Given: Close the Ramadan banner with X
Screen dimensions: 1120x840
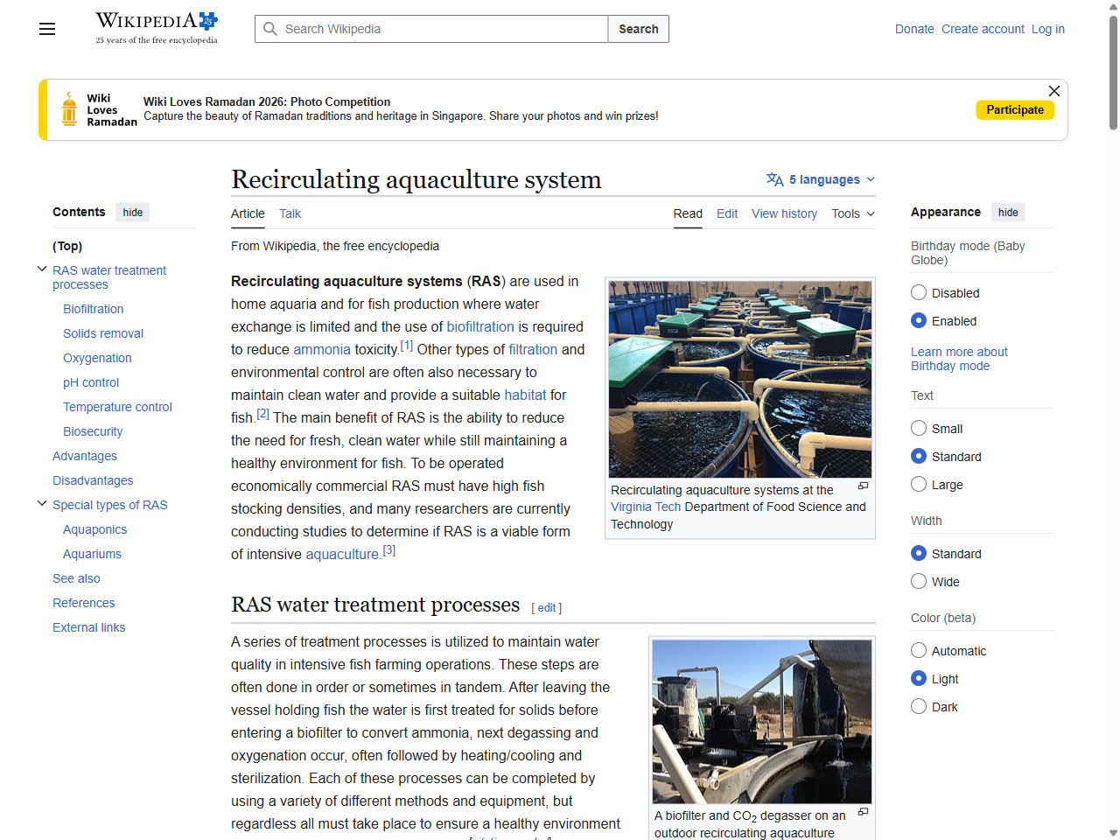Looking at the screenshot, I should click(1054, 91).
